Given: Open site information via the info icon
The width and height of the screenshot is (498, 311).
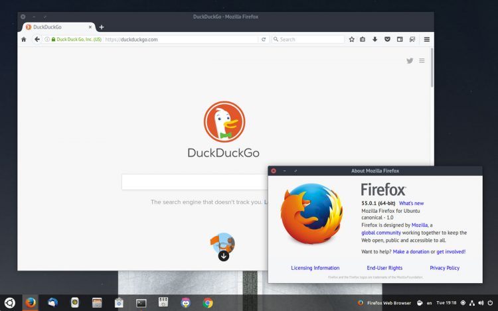Looking at the screenshot, I should pyautogui.click(x=47, y=39).
